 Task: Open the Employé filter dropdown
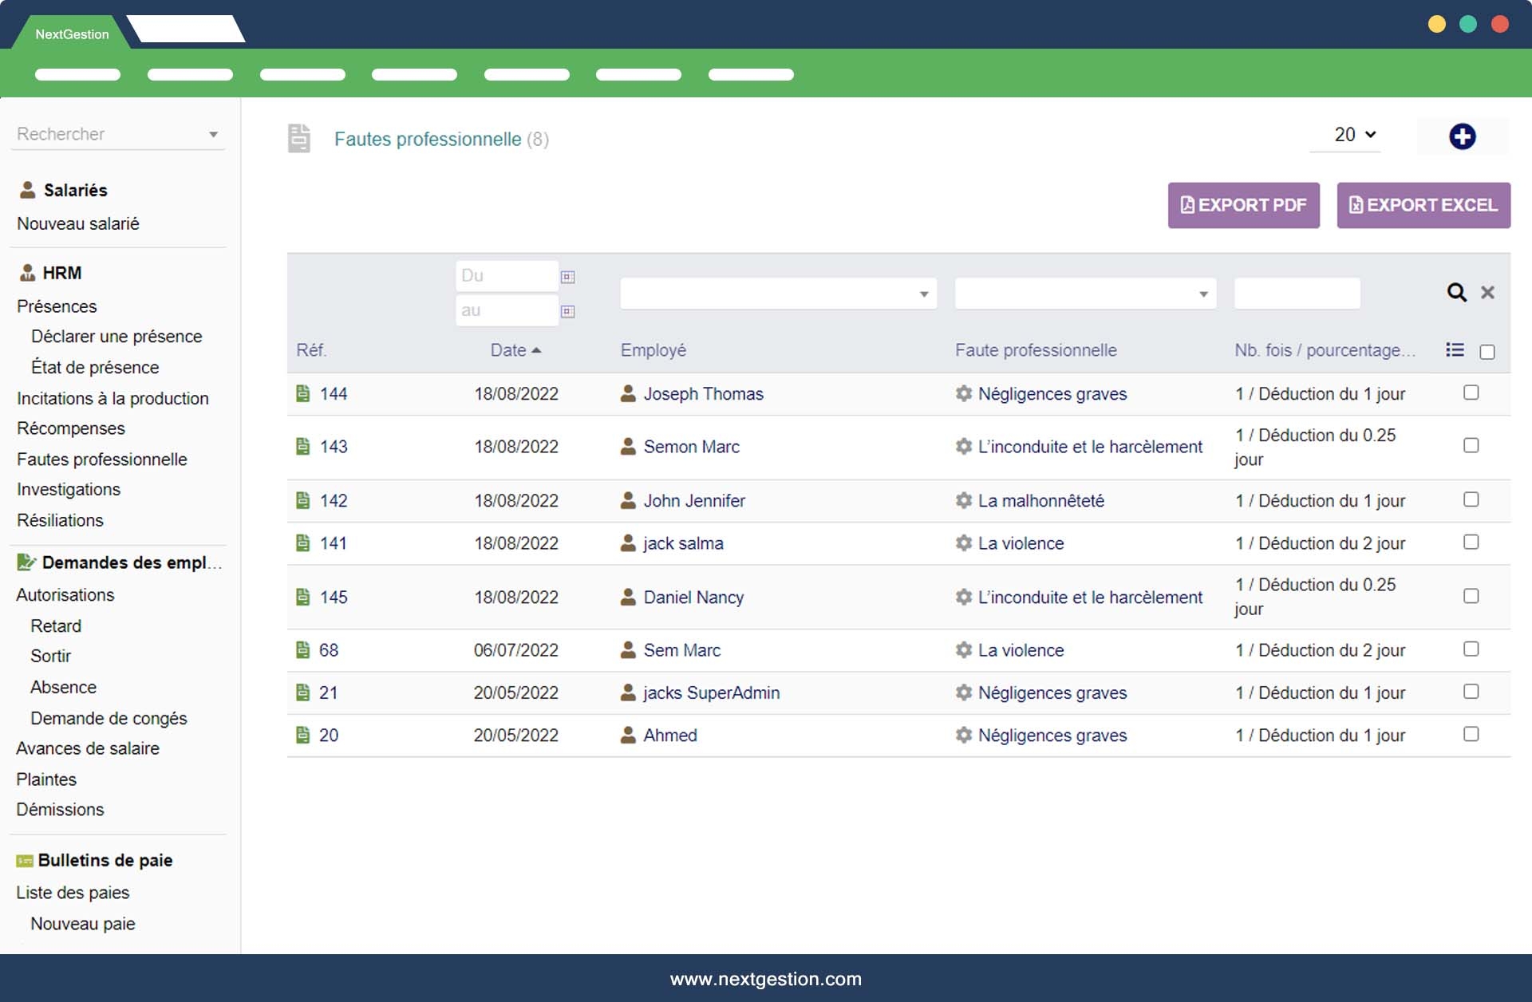[778, 294]
